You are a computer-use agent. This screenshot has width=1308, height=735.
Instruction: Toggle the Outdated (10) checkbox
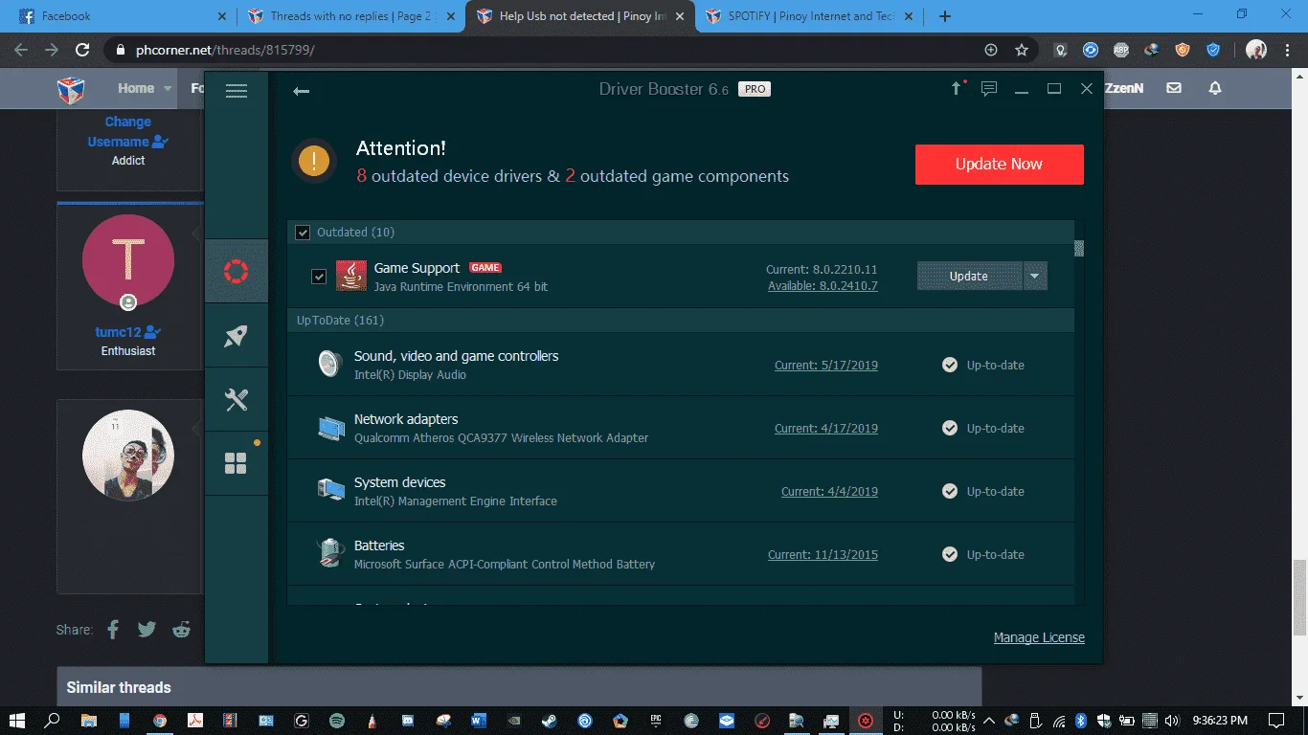(303, 233)
